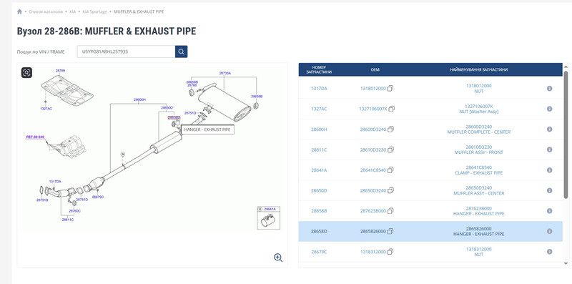This screenshot has height=284, width=572.
Task: Open the KIA breadcrumb link
Action: 73,11
